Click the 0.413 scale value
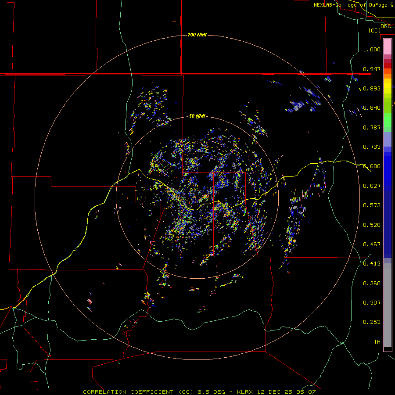Image resolution: width=395 pixels, height=395 pixels. tap(372, 264)
